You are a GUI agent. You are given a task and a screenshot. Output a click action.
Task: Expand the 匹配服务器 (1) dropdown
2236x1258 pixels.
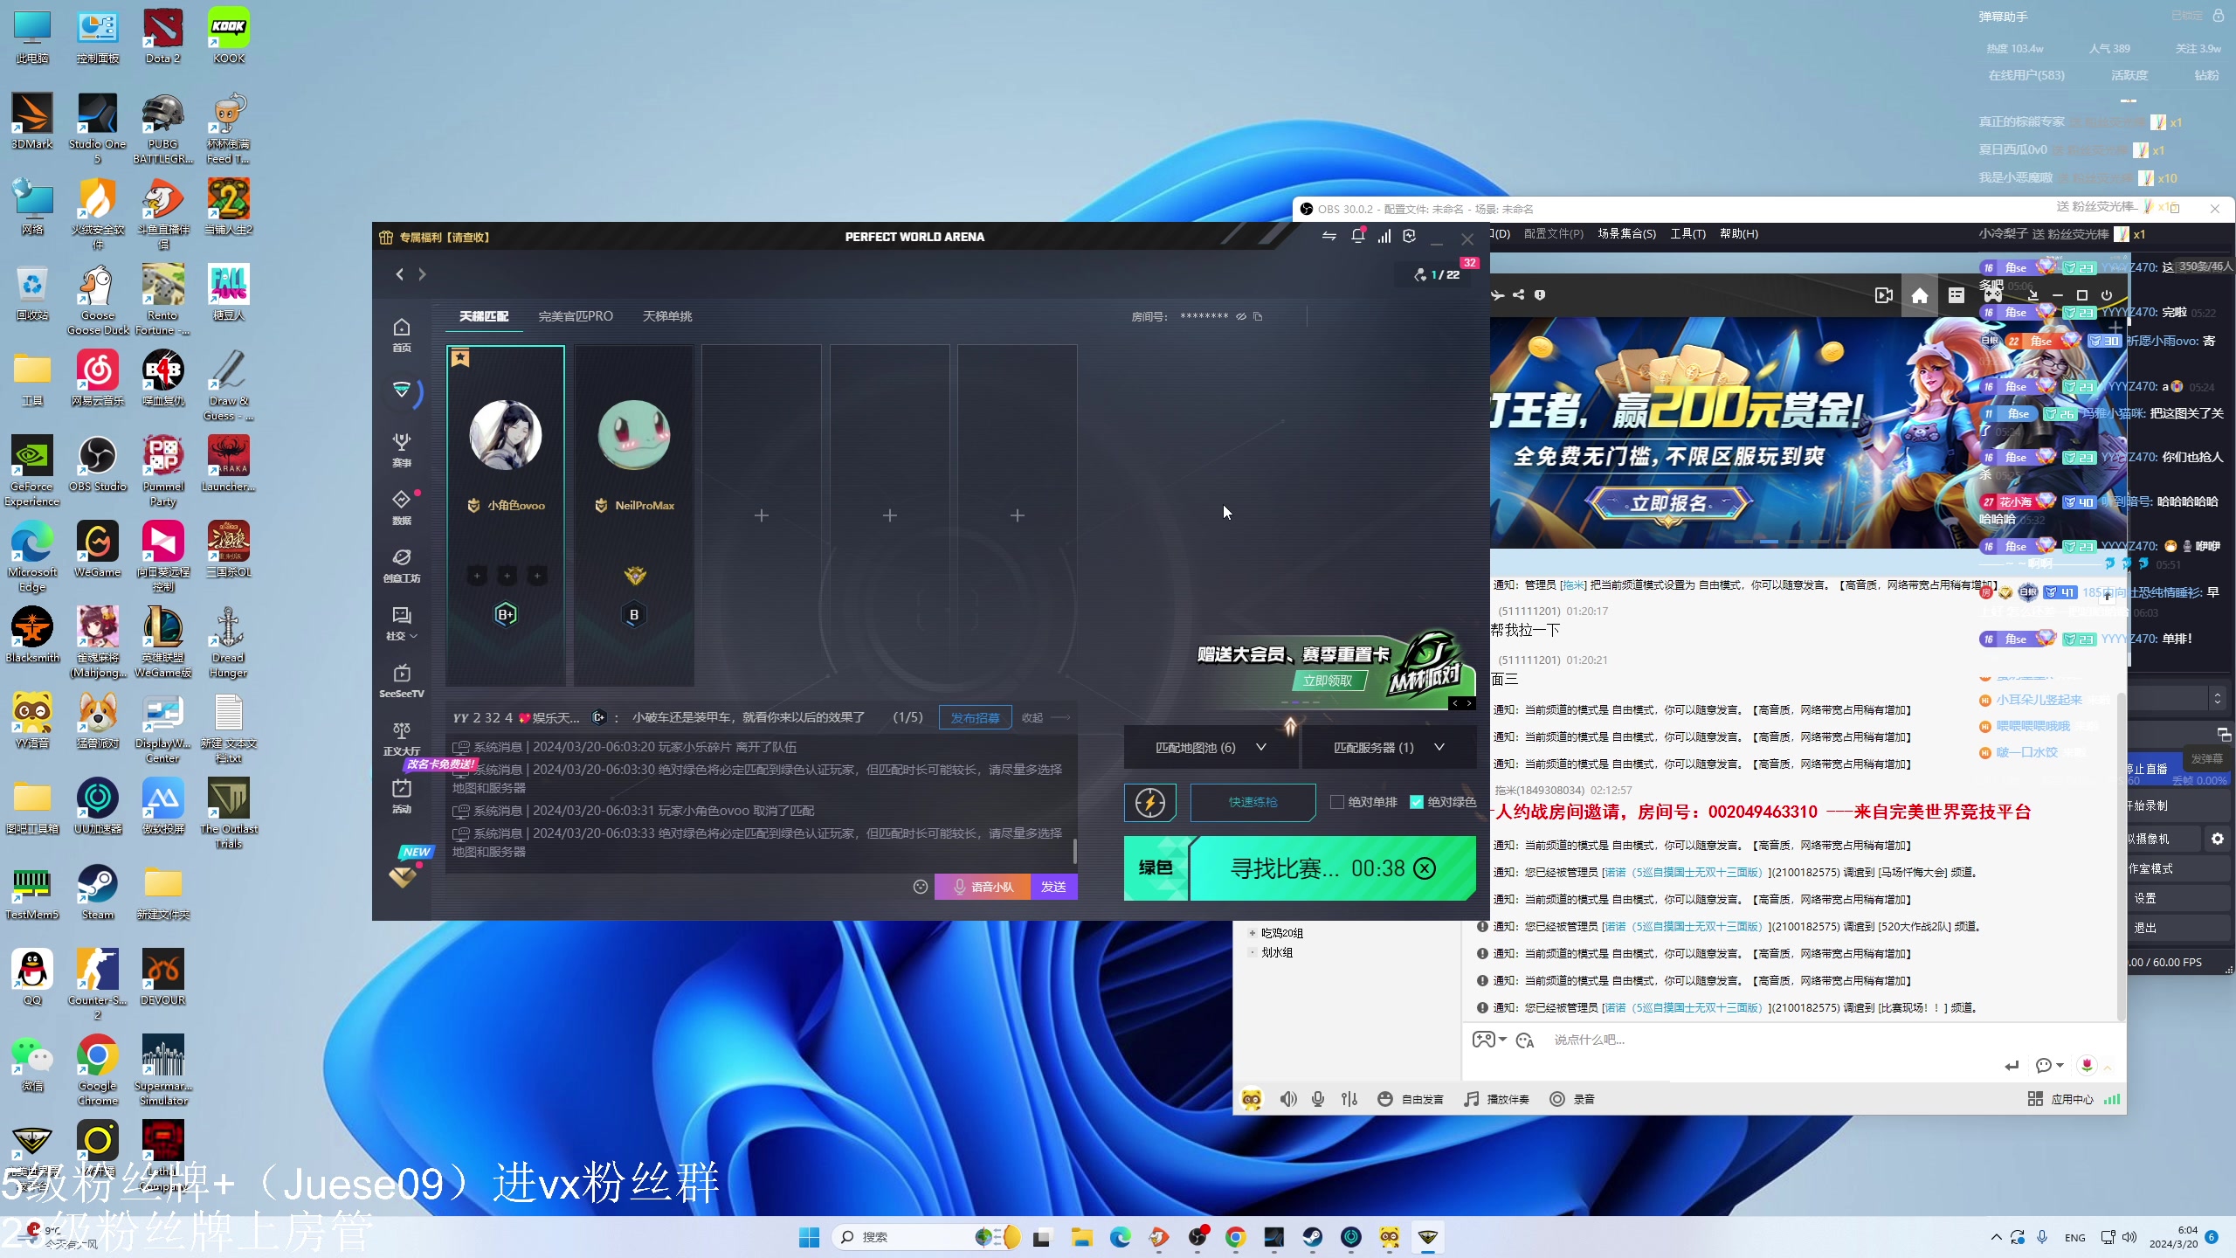1388,747
